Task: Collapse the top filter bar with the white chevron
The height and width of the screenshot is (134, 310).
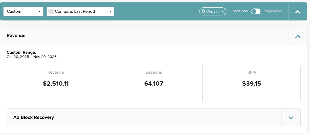Action: point(298,12)
